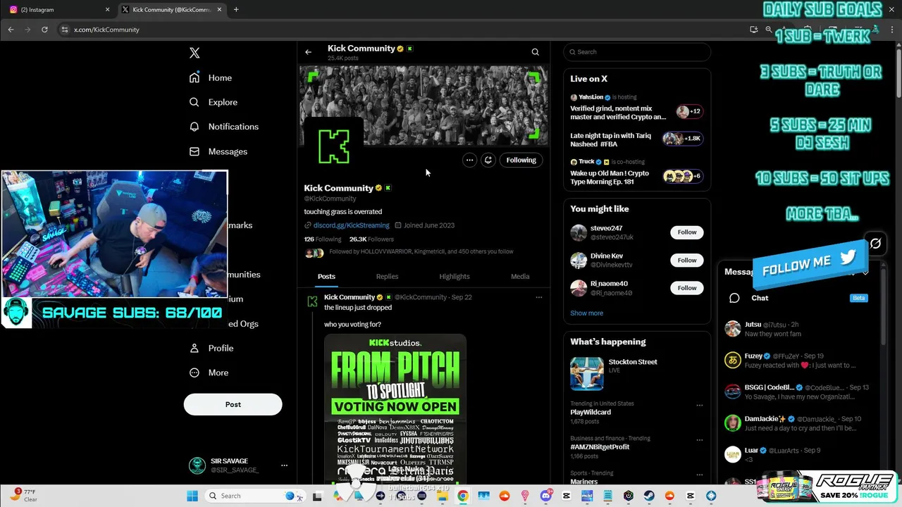Click the Sep 22 post timestamp

pyautogui.click(x=462, y=297)
